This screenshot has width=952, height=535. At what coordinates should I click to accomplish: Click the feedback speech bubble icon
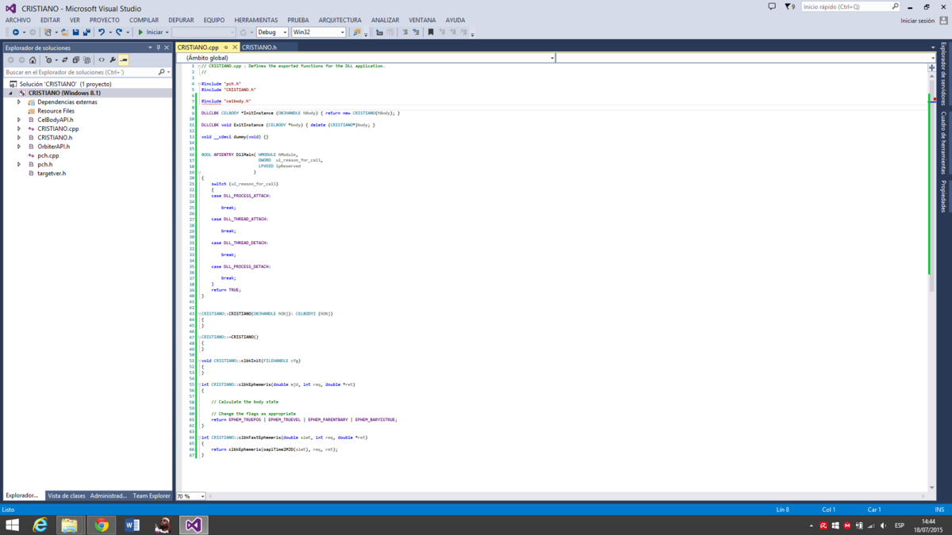coord(772,6)
